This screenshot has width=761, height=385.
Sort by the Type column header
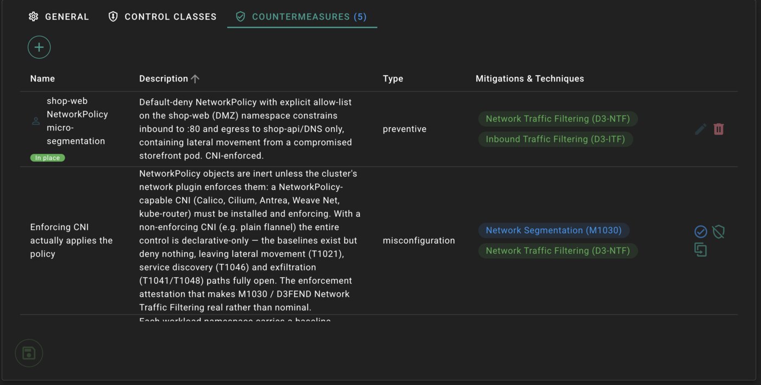pos(393,79)
